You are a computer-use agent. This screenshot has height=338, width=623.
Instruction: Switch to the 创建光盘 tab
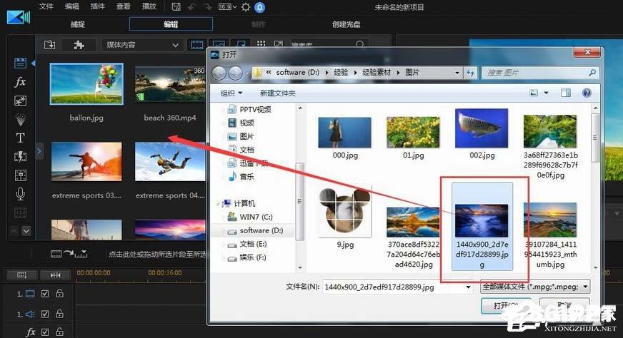pyautogui.click(x=346, y=24)
